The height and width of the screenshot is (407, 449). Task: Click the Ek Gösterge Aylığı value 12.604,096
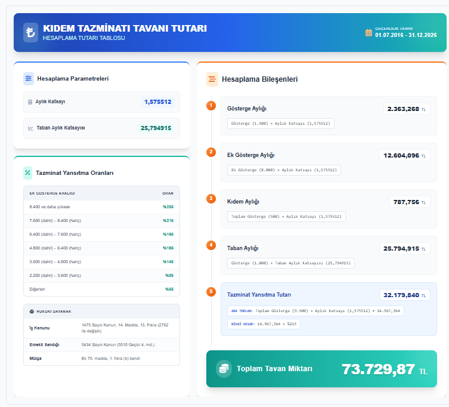point(405,155)
